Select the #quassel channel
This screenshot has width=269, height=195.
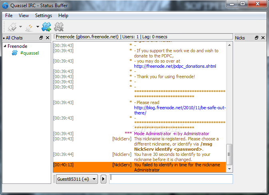(30, 53)
